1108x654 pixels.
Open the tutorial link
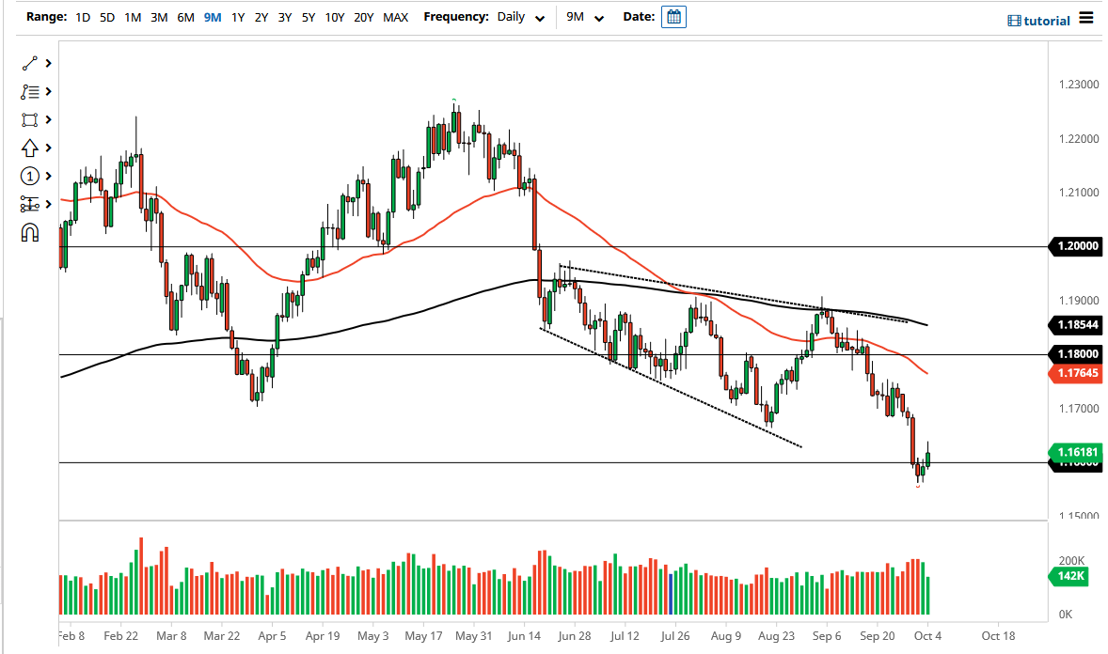coord(1038,21)
